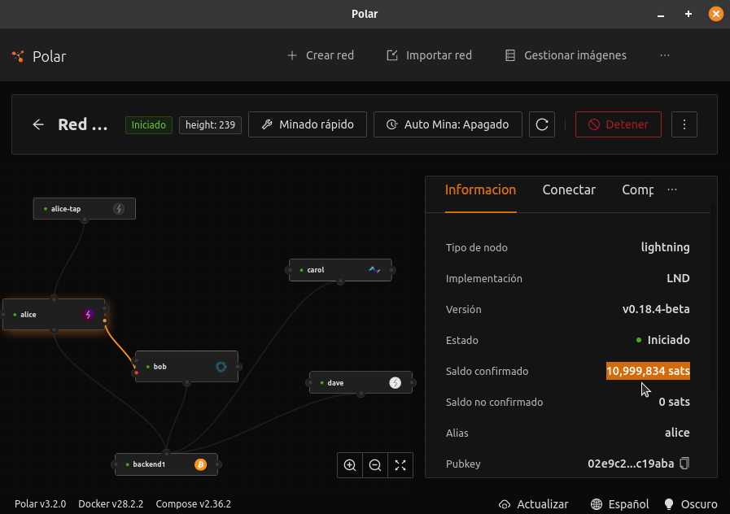The height and width of the screenshot is (514, 730).
Task: Click Gestionar imágenes in the header
Action: coord(566,55)
